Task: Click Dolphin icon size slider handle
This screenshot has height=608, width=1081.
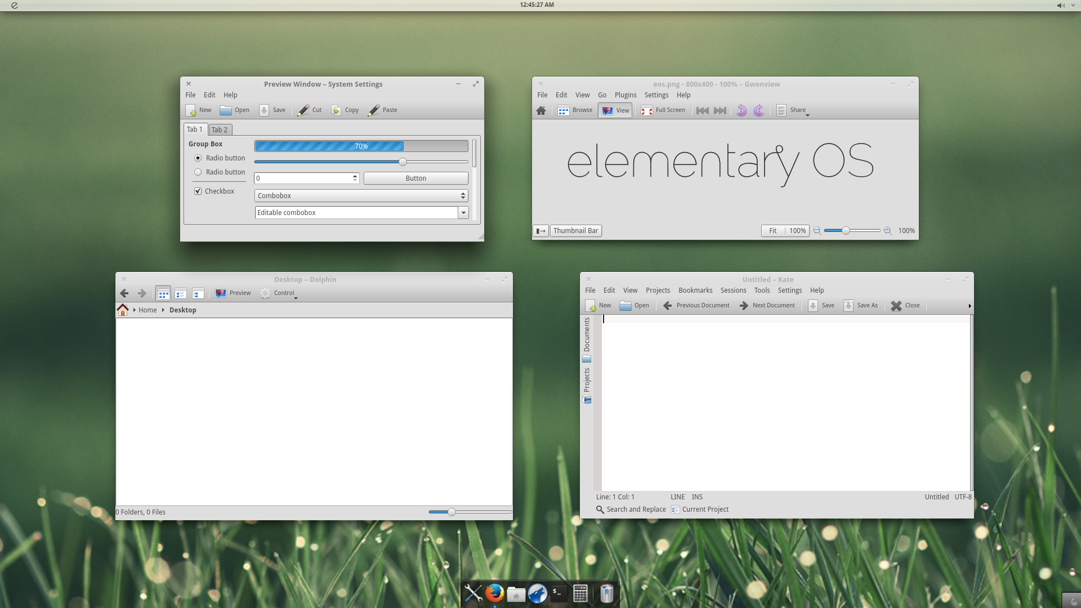Action: coord(452,512)
